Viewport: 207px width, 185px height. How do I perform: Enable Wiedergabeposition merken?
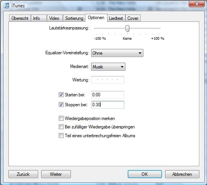pos(61,118)
